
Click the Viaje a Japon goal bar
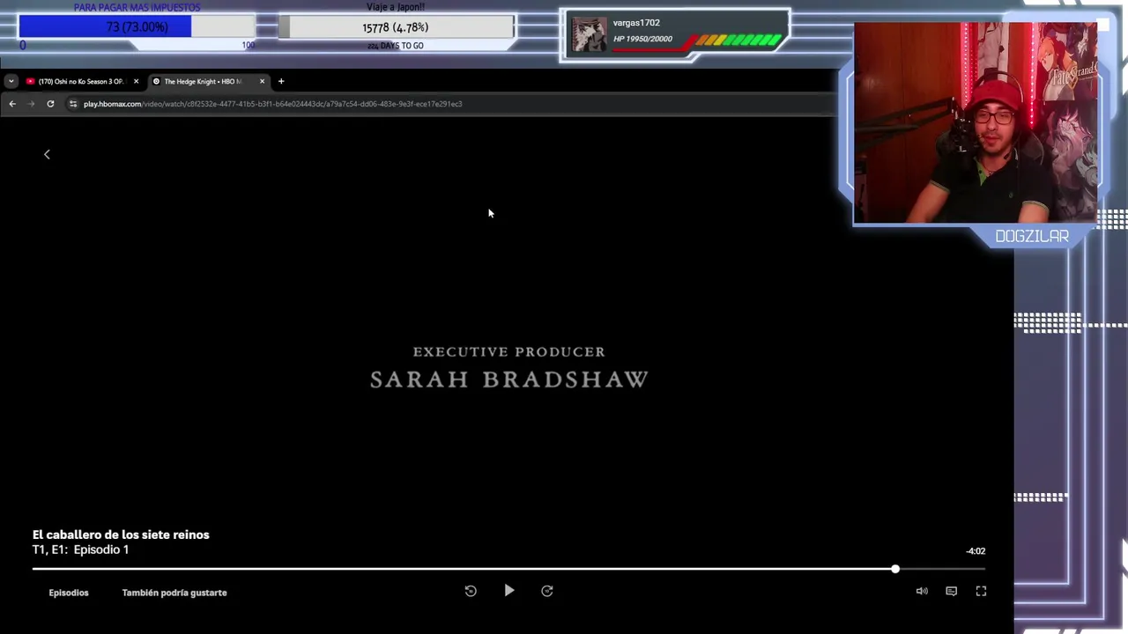tap(396, 27)
